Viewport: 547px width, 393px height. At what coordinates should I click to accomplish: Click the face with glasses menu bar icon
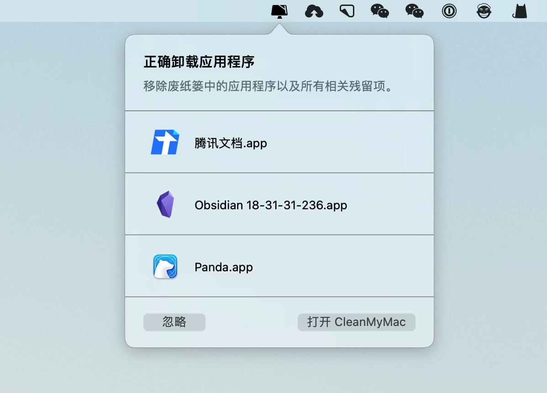(x=484, y=11)
